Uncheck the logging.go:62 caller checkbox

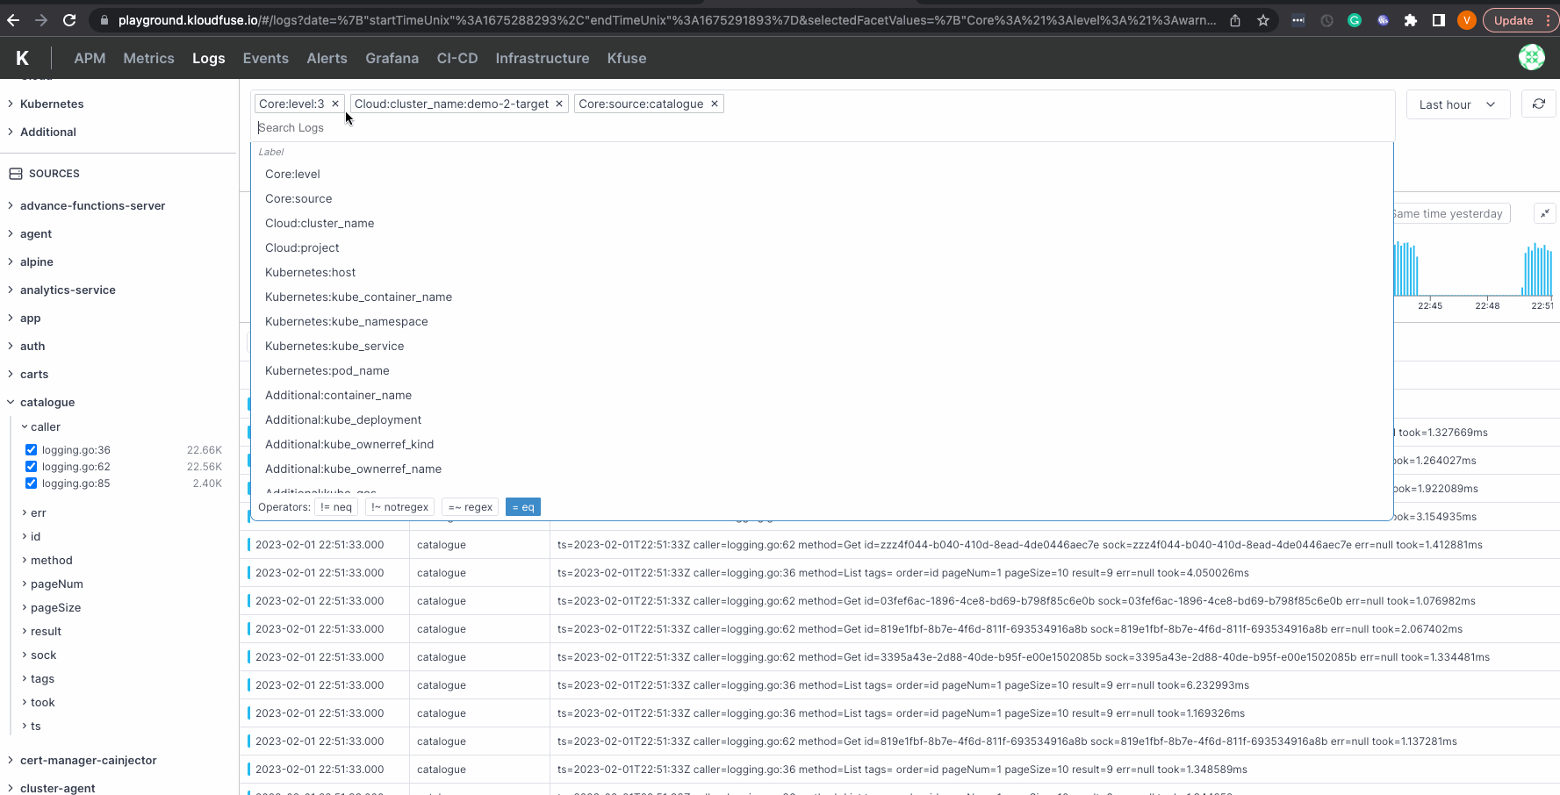pos(31,466)
